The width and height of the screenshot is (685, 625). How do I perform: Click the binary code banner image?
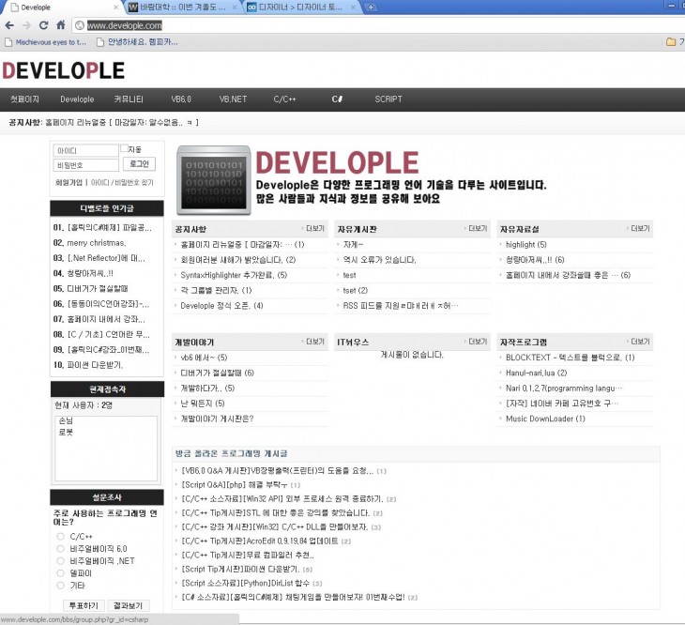213,179
